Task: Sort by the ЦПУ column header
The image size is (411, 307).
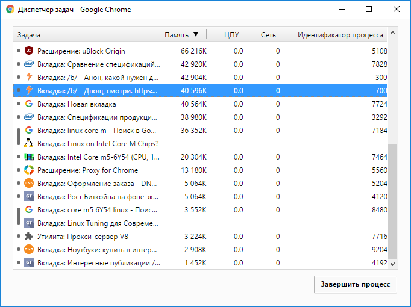Action: tap(225, 34)
